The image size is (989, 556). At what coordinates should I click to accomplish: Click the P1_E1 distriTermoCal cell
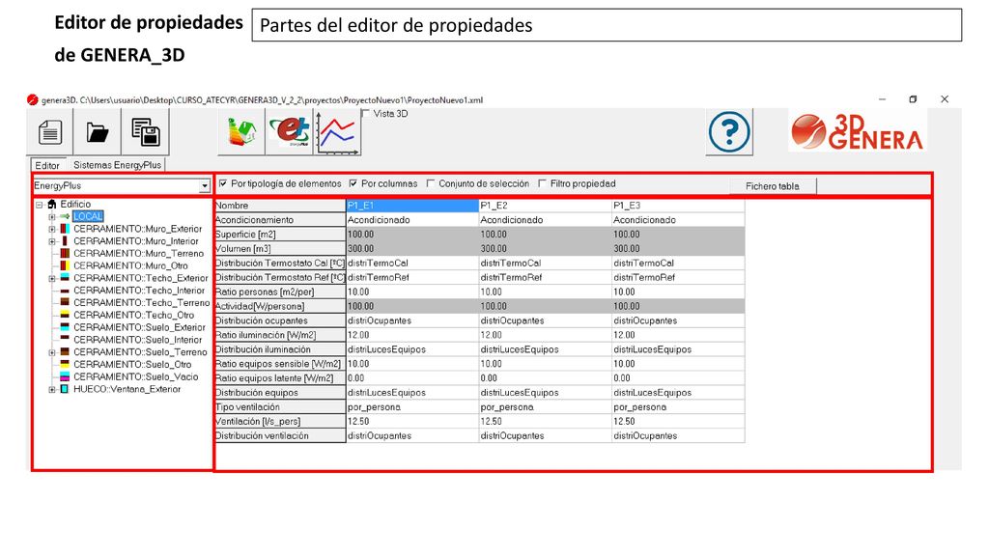pos(412,263)
